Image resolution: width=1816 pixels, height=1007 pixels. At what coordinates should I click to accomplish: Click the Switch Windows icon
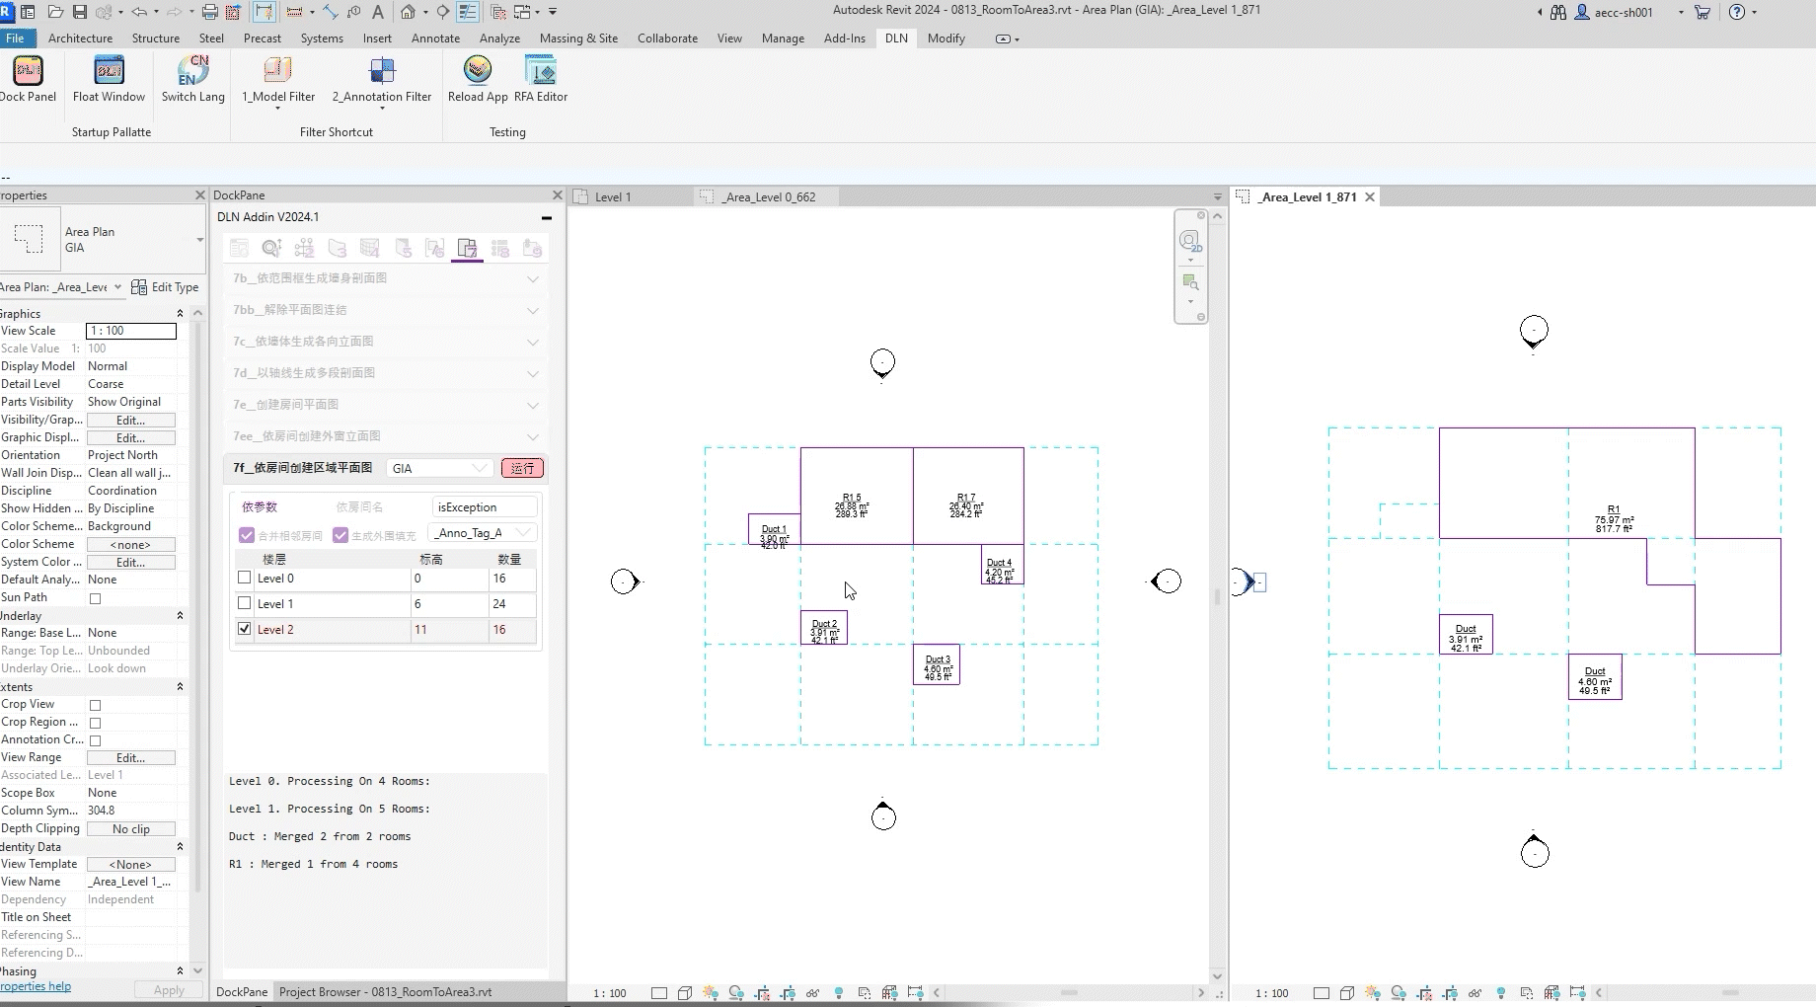point(522,12)
